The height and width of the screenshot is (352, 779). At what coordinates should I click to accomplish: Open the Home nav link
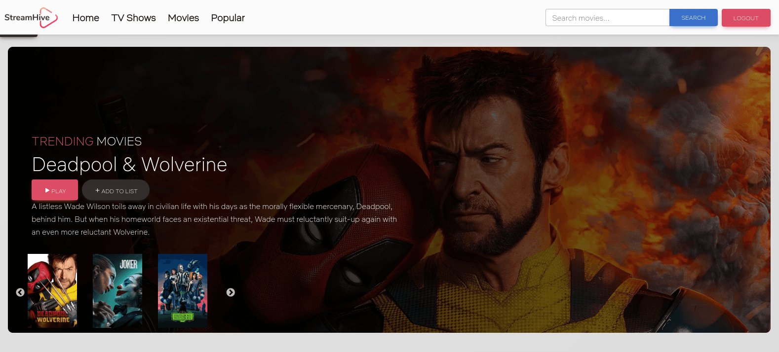point(86,18)
